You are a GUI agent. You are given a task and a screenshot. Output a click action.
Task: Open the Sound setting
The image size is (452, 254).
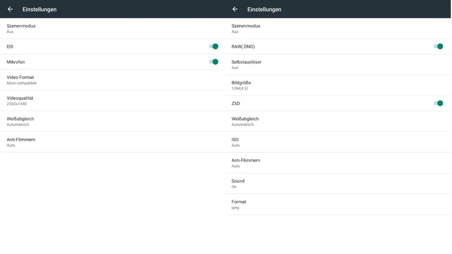[x=338, y=184]
